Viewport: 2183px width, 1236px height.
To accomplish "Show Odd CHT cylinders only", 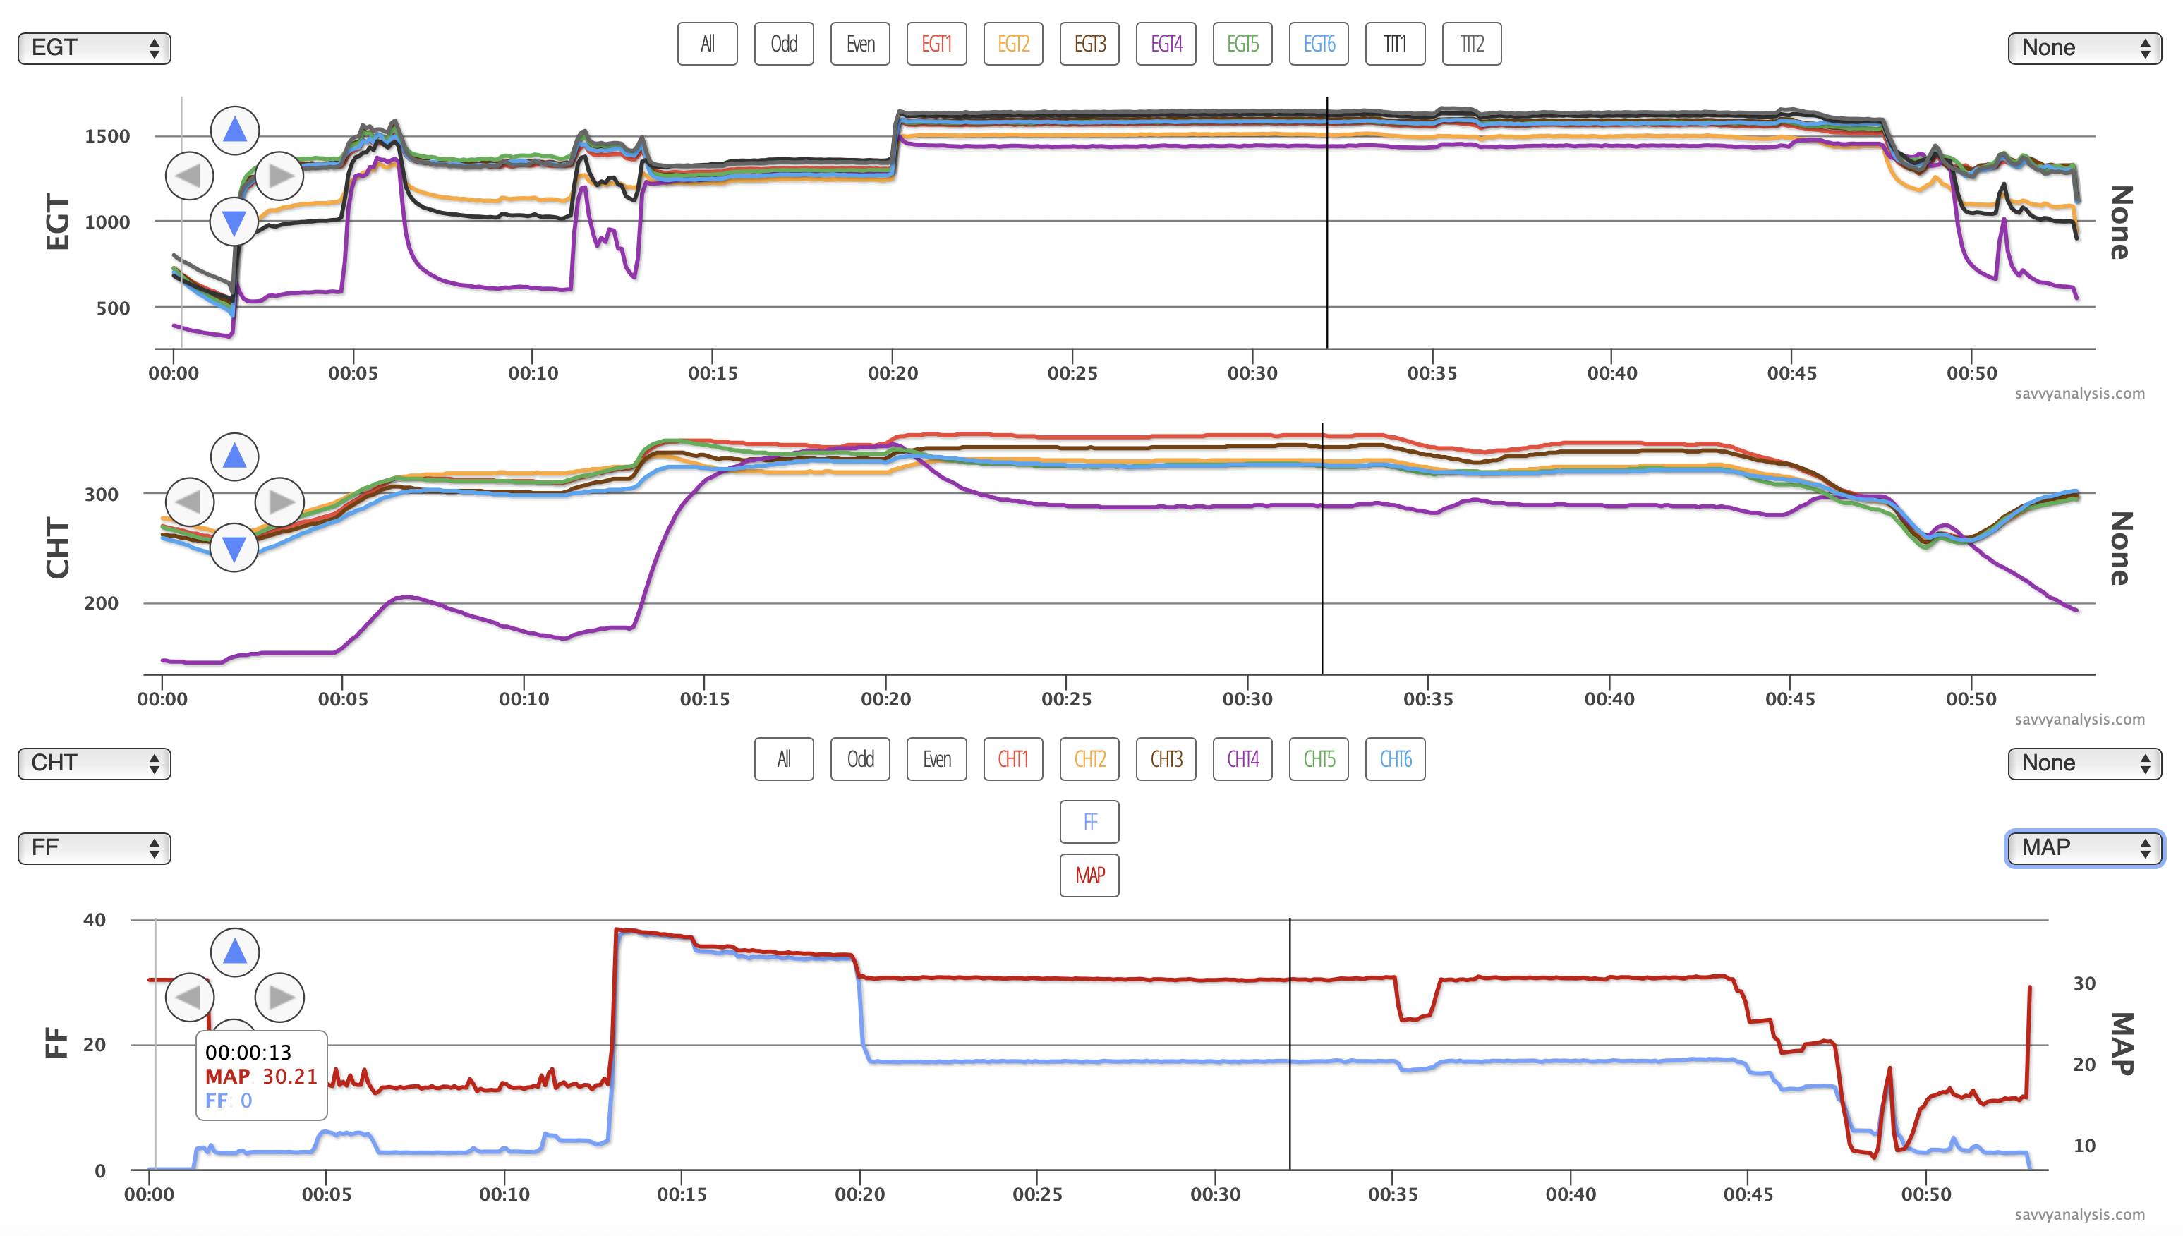I will (860, 759).
